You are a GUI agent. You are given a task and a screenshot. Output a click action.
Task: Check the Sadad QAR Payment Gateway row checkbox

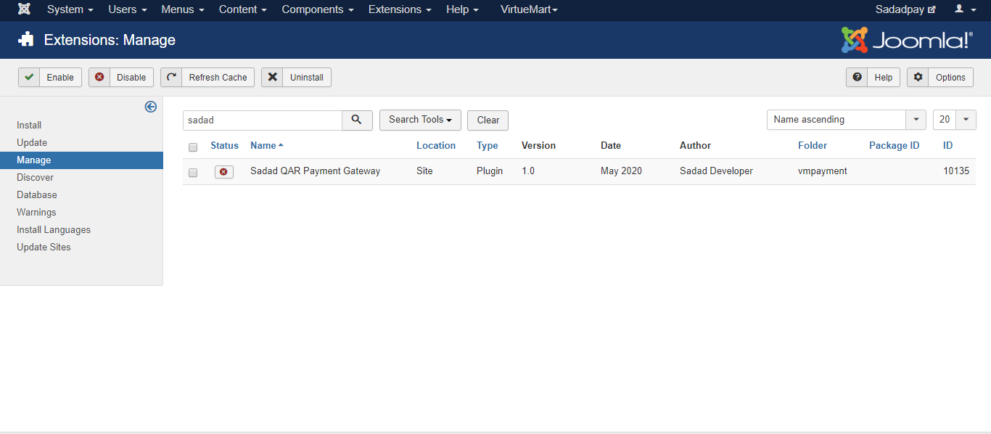point(193,173)
